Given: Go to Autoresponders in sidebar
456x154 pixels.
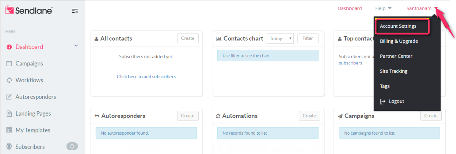Looking at the screenshot, I should pyautogui.click(x=36, y=97).
